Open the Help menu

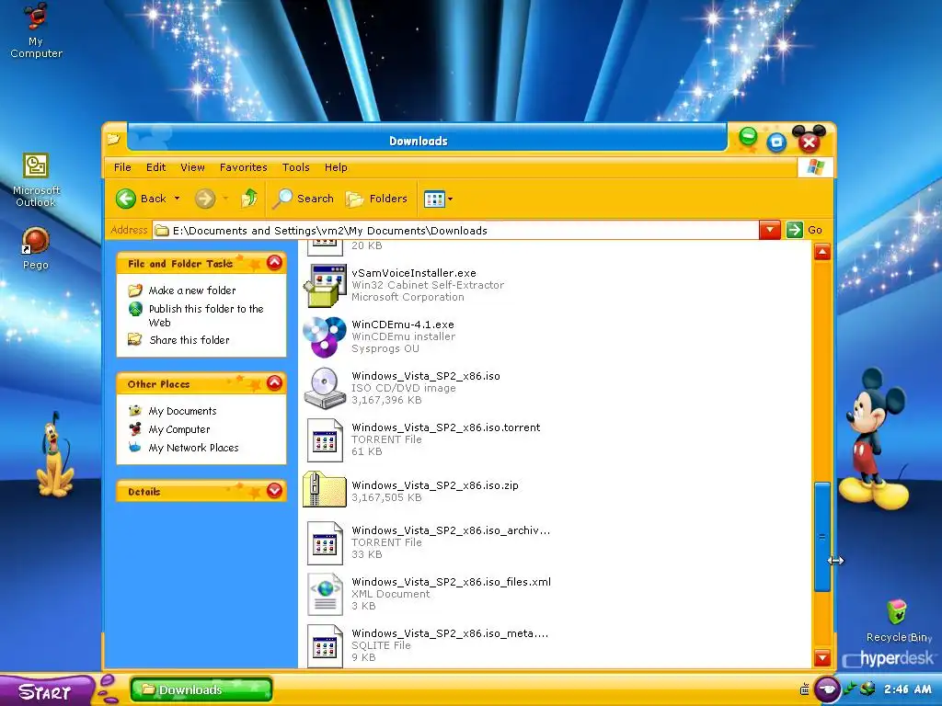point(336,167)
